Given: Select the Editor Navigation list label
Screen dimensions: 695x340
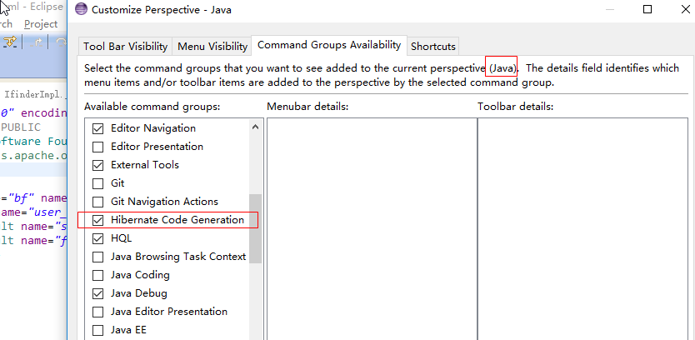Looking at the screenshot, I should click(153, 128).
